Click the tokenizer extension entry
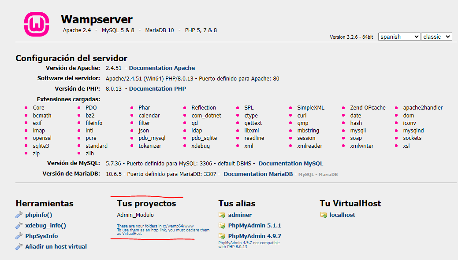 [x=150, y=146]
